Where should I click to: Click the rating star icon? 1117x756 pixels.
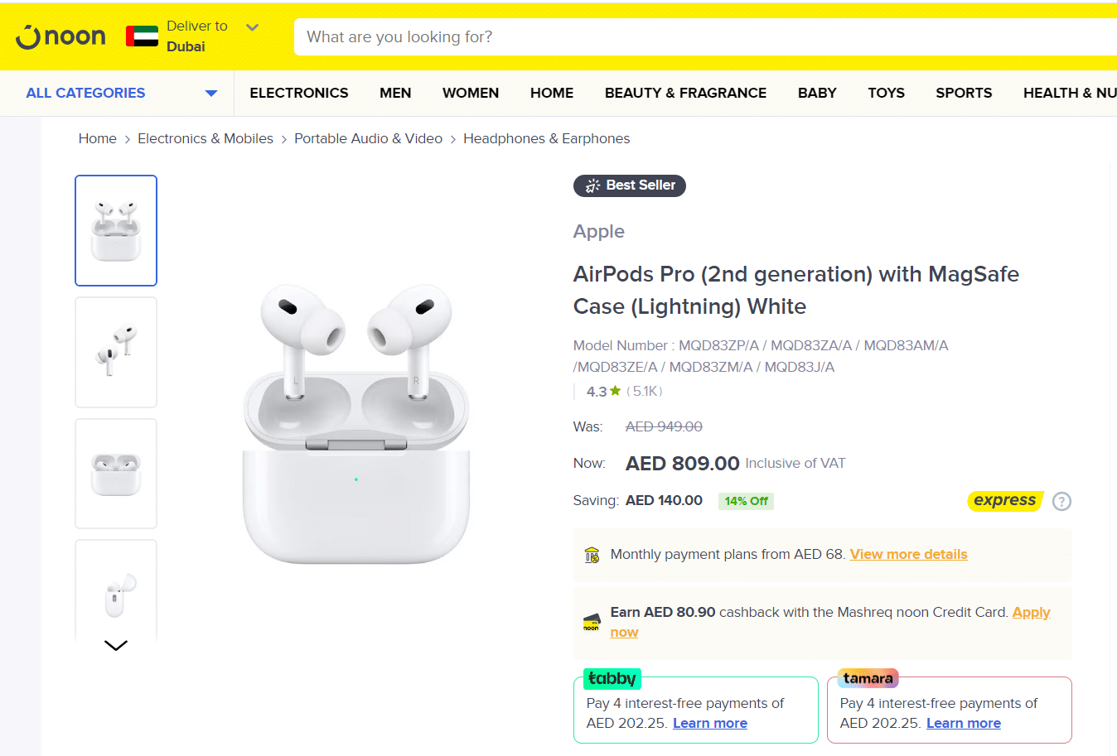point(615,391)
